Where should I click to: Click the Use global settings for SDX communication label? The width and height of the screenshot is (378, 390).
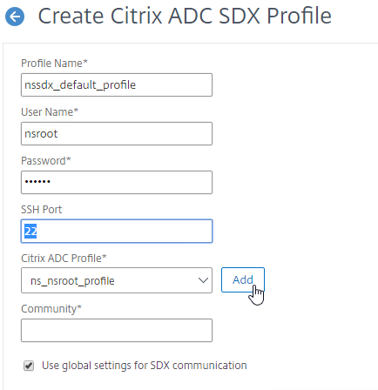(145, 366)
